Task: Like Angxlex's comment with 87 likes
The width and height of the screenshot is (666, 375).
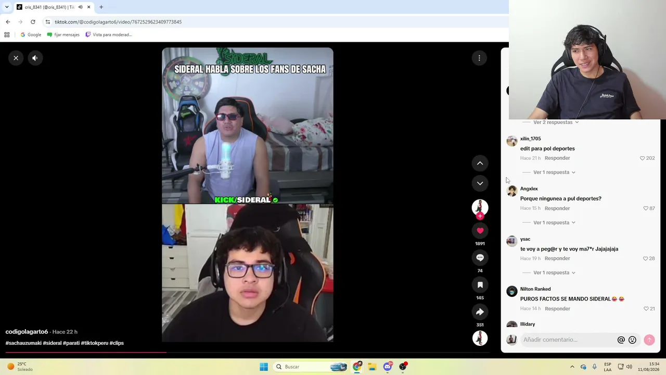Action: tap(646, 208)
